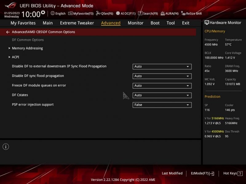
Task: Switch to the Exit tab
Action: (186, 23)
